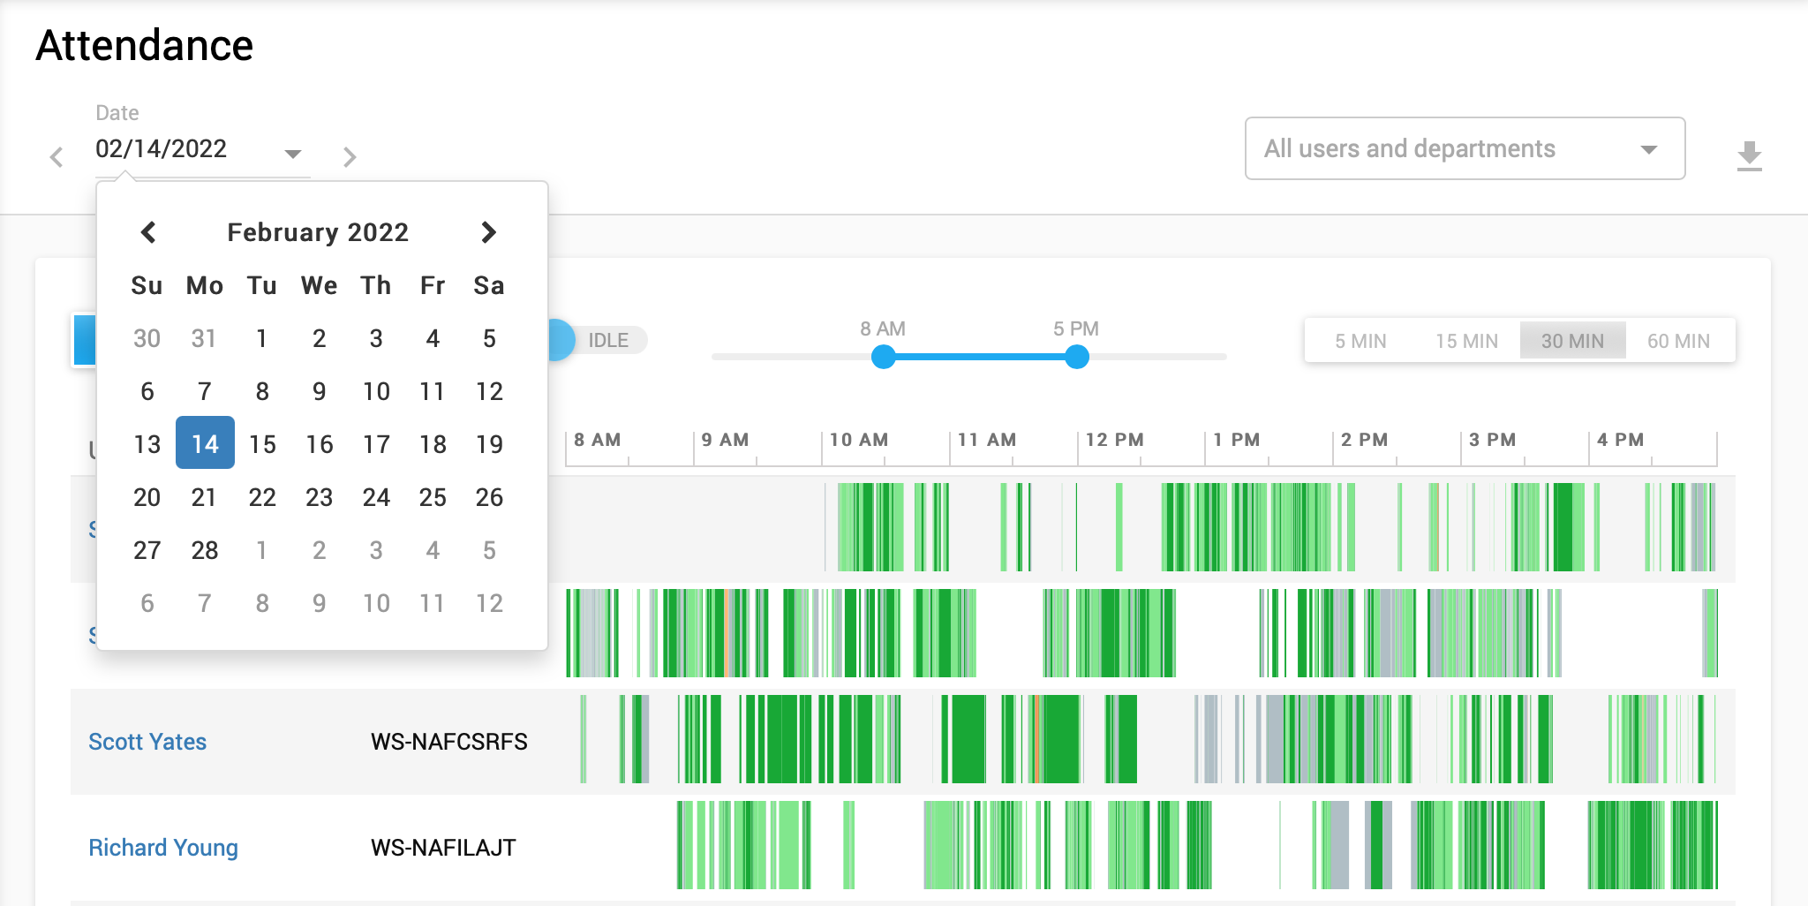Open Richard Young user profile
Screen dimensions: 1808x906
(162, 848)
